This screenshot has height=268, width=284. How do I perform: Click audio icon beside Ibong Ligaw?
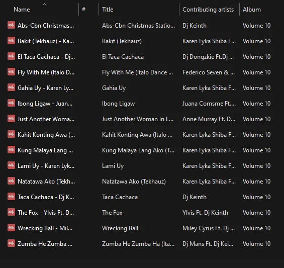point(11,103)
